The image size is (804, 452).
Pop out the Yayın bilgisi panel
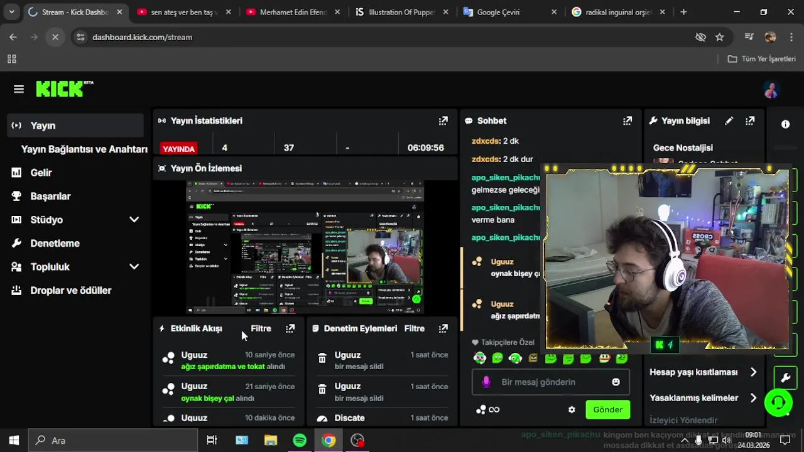coord(750,121)
